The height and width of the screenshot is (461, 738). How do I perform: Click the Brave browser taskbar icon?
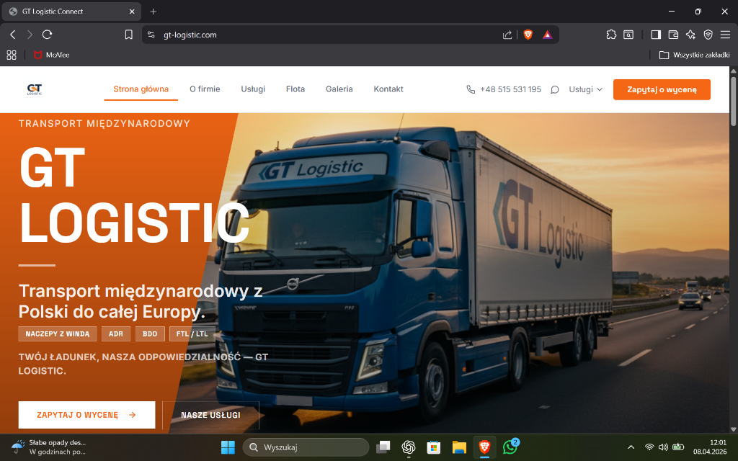coord(484,447)
